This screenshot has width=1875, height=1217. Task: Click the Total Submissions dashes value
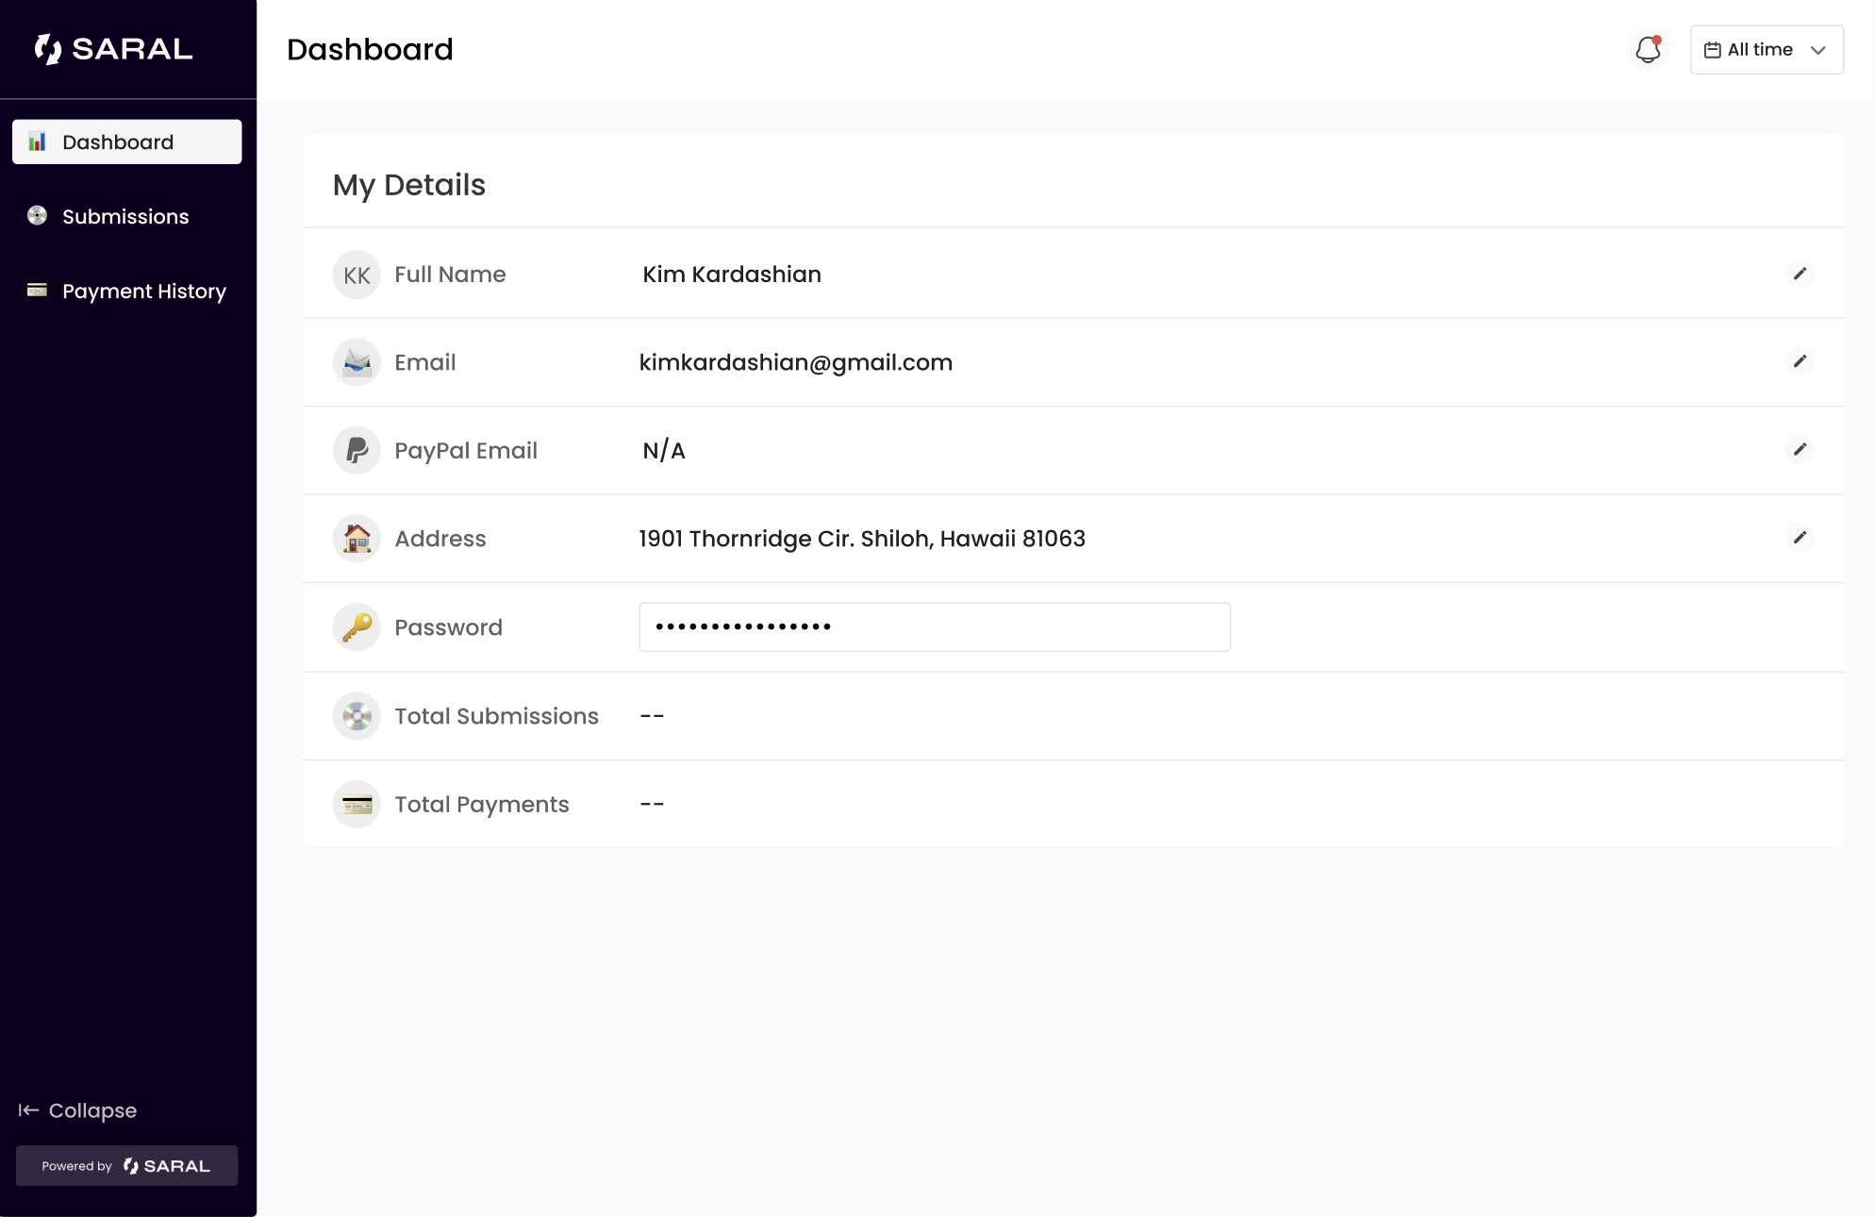652,716
